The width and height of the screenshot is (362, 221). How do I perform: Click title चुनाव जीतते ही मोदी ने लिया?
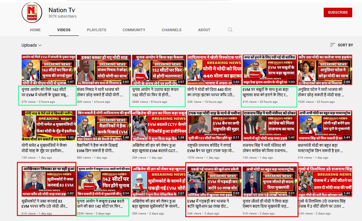click(266, 204)
